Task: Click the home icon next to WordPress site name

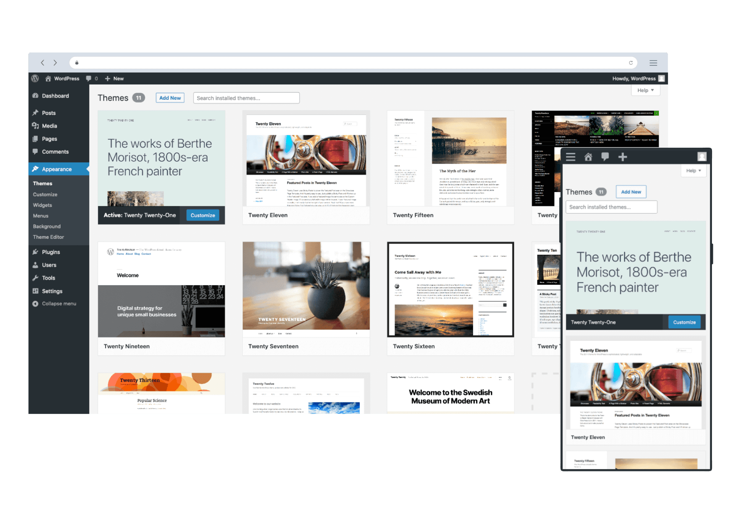Action: tap(48, 78)
